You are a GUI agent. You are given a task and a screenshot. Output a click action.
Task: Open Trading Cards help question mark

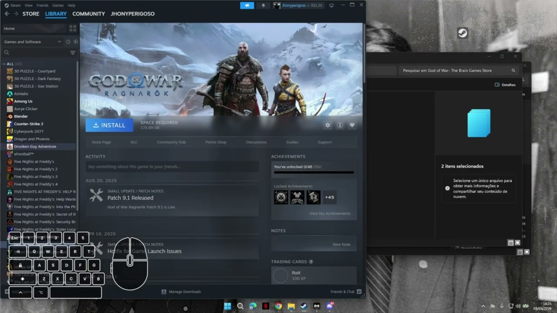point(311,262)
